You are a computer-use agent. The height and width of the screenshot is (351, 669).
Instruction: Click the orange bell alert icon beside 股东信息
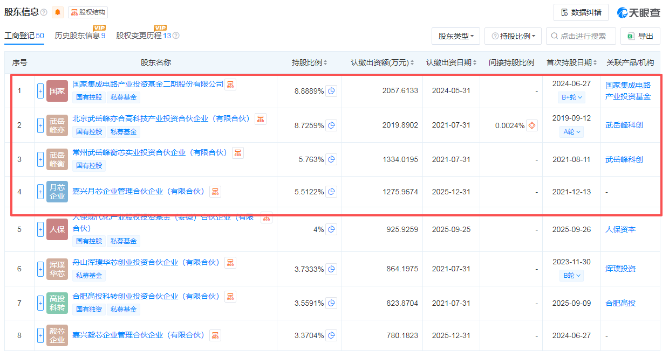tap(58, 12)
